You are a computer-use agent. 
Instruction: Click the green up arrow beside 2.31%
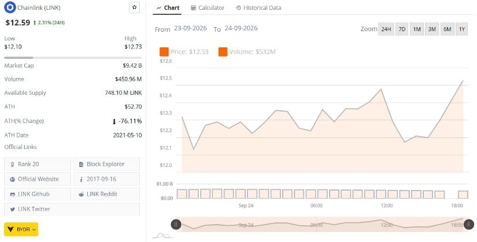tap(35, 23)
